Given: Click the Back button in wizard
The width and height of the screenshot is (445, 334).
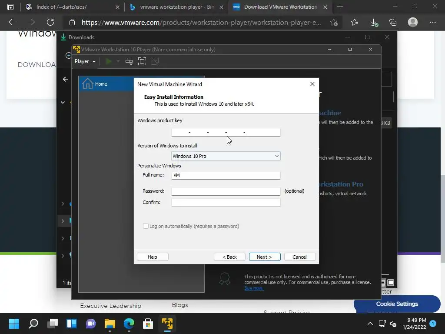Looking at the screenshot, I should (x=229, y=257).
